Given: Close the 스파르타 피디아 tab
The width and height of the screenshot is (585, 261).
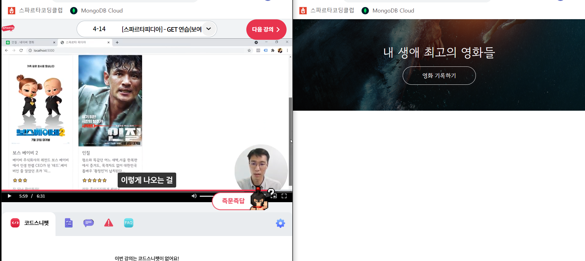Looking at the screenshot, I should pos(109,42).
